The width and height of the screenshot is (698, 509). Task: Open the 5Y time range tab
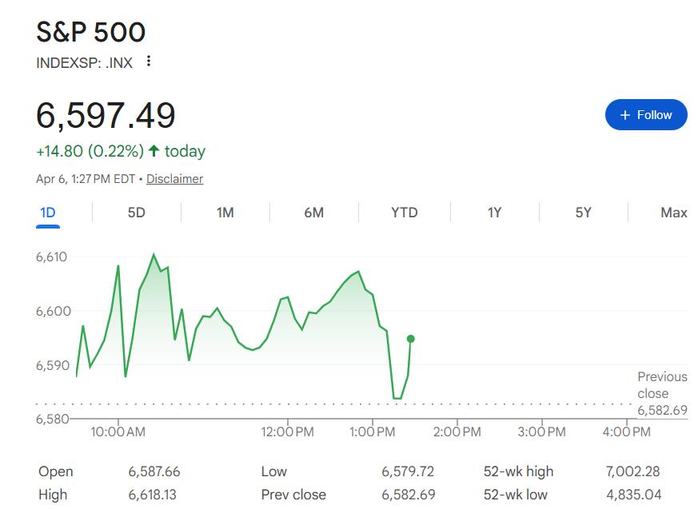click(584, 213)
